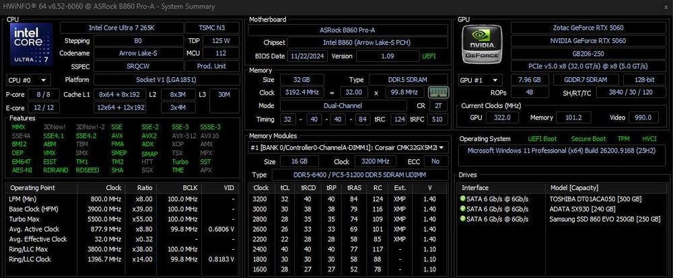
Task: Click the P-core 8 / 8 field
Action: 44,95
